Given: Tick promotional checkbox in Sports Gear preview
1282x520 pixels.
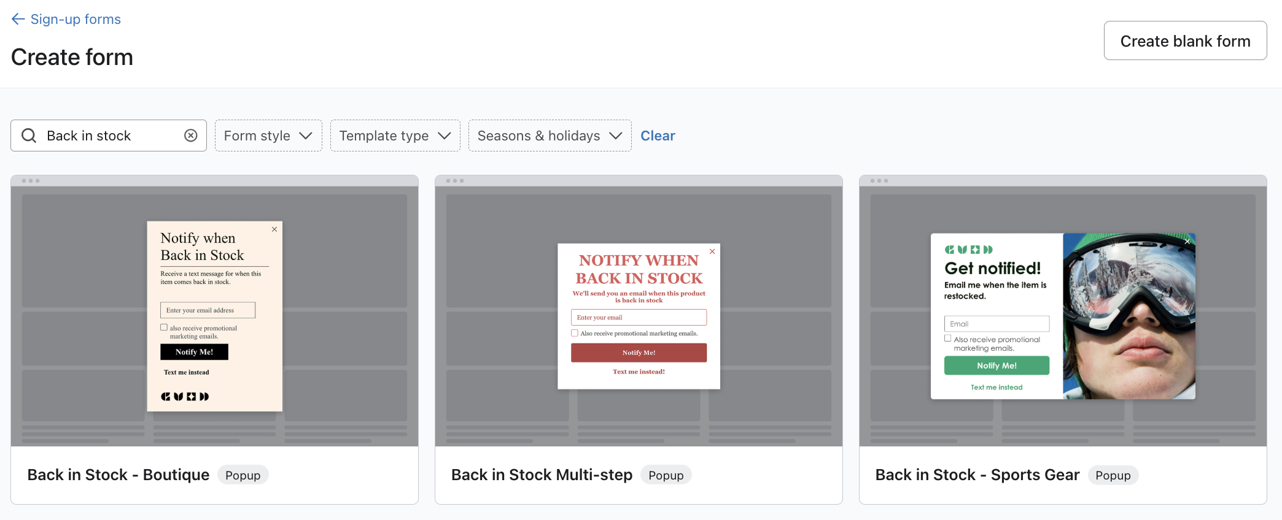Looking at the screenshot, I should pyautogui.click(x=948, y=338).
